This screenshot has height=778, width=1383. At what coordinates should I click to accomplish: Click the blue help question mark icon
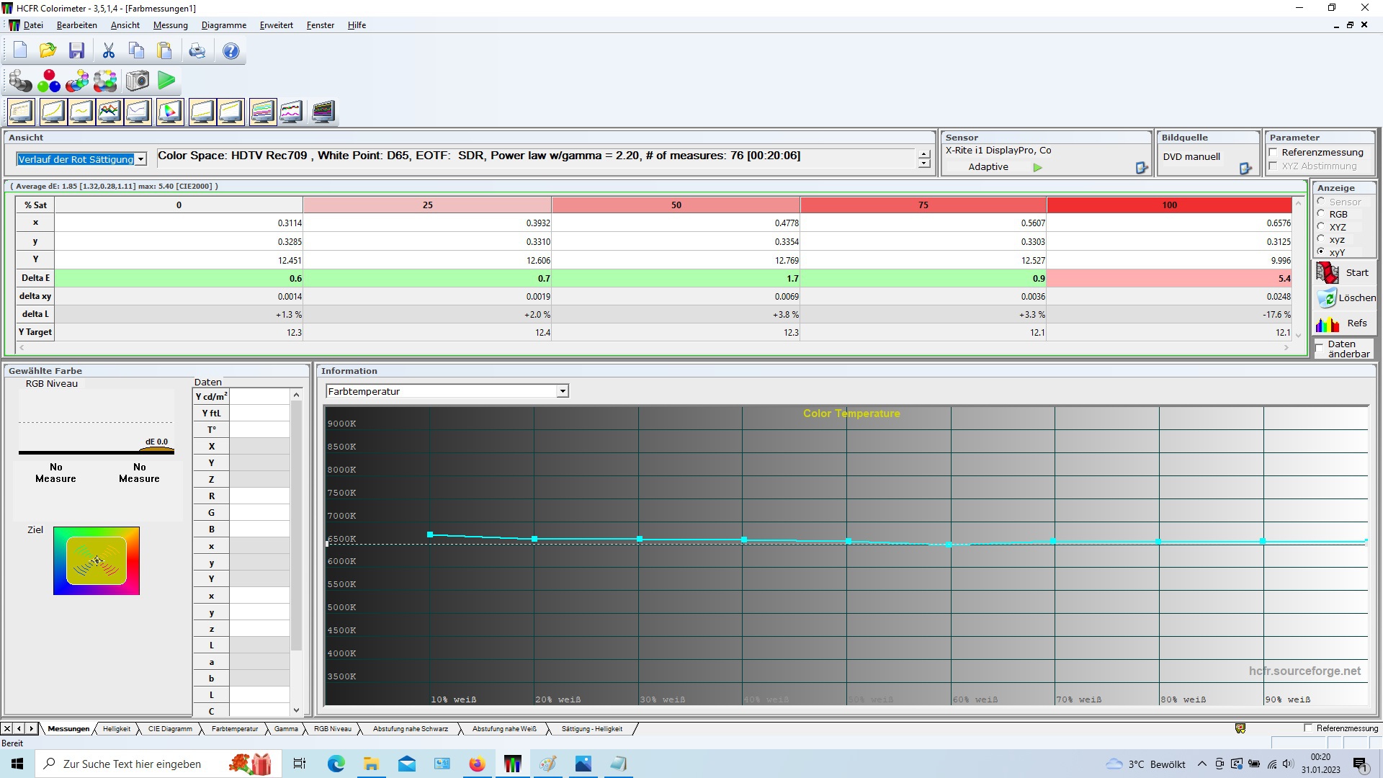point(230,50)
